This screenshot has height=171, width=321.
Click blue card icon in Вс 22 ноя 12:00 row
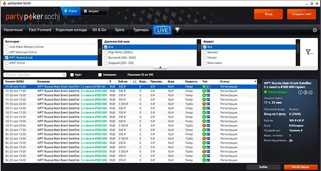click(208, 134)
